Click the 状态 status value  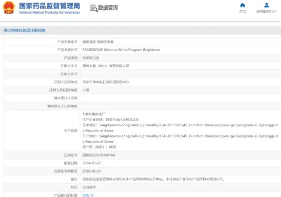click(89, 187)
